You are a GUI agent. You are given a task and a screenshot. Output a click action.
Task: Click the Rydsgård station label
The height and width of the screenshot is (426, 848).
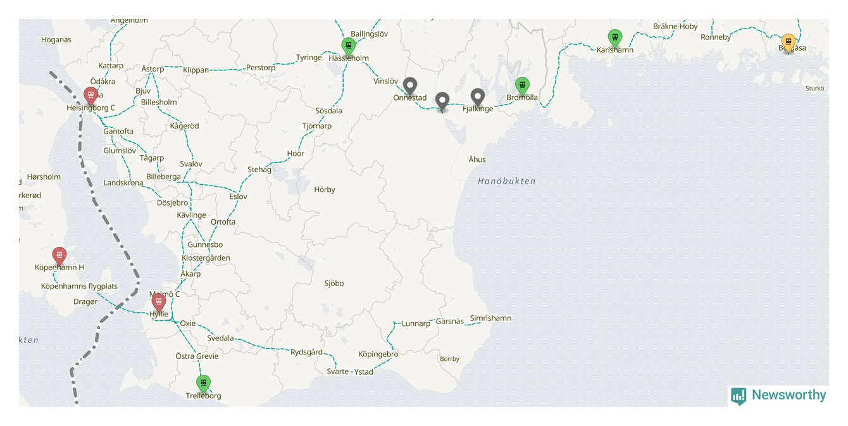(x=306, y=352)
